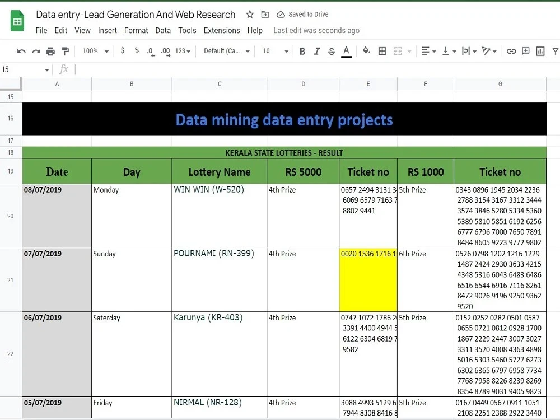This screenshot has width=560, height=420.
Task: Select the Karunya (KR-403) cell
Action: (220, 354)
